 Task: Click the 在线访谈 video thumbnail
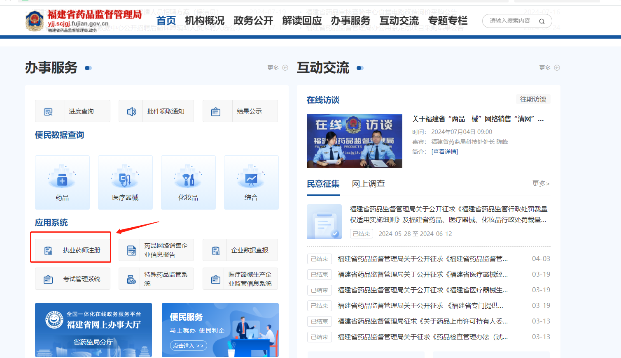[355, 141]
